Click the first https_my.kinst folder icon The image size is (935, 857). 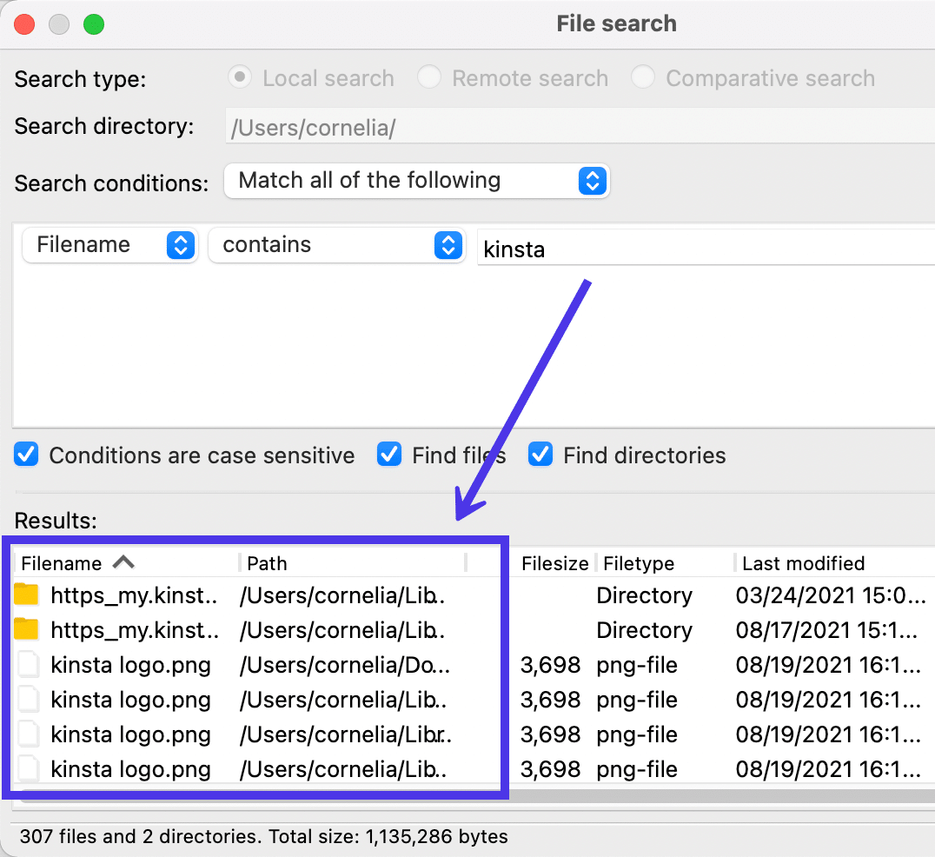(27, 595)
